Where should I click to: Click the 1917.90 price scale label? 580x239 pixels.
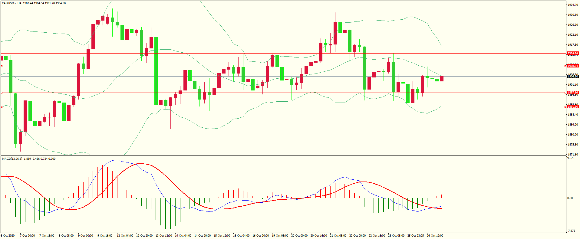(573, 45)
